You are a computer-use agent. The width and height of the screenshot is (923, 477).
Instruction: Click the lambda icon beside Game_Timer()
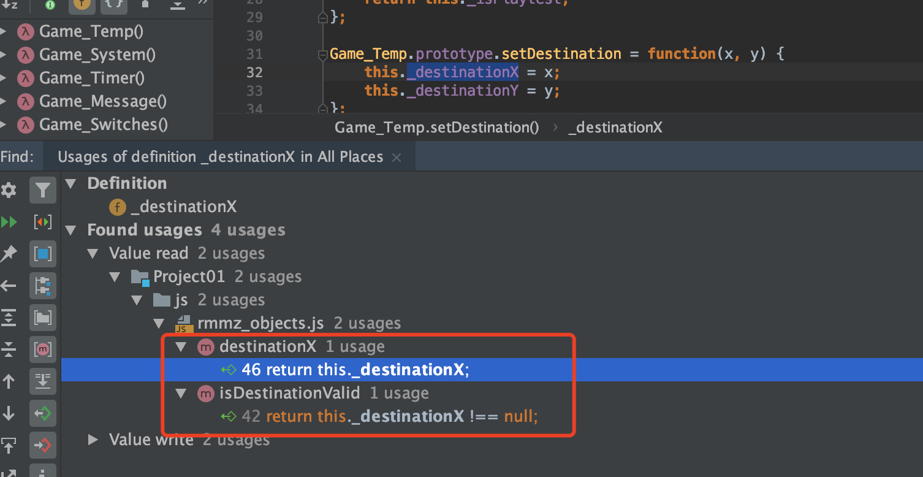click(26, 78)
